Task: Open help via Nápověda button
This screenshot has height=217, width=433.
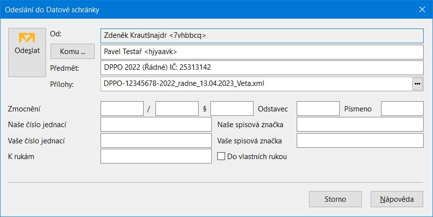Action: click(397, 199)
